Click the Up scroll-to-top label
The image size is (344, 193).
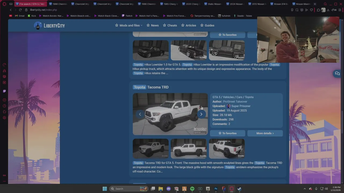[20, 102]
